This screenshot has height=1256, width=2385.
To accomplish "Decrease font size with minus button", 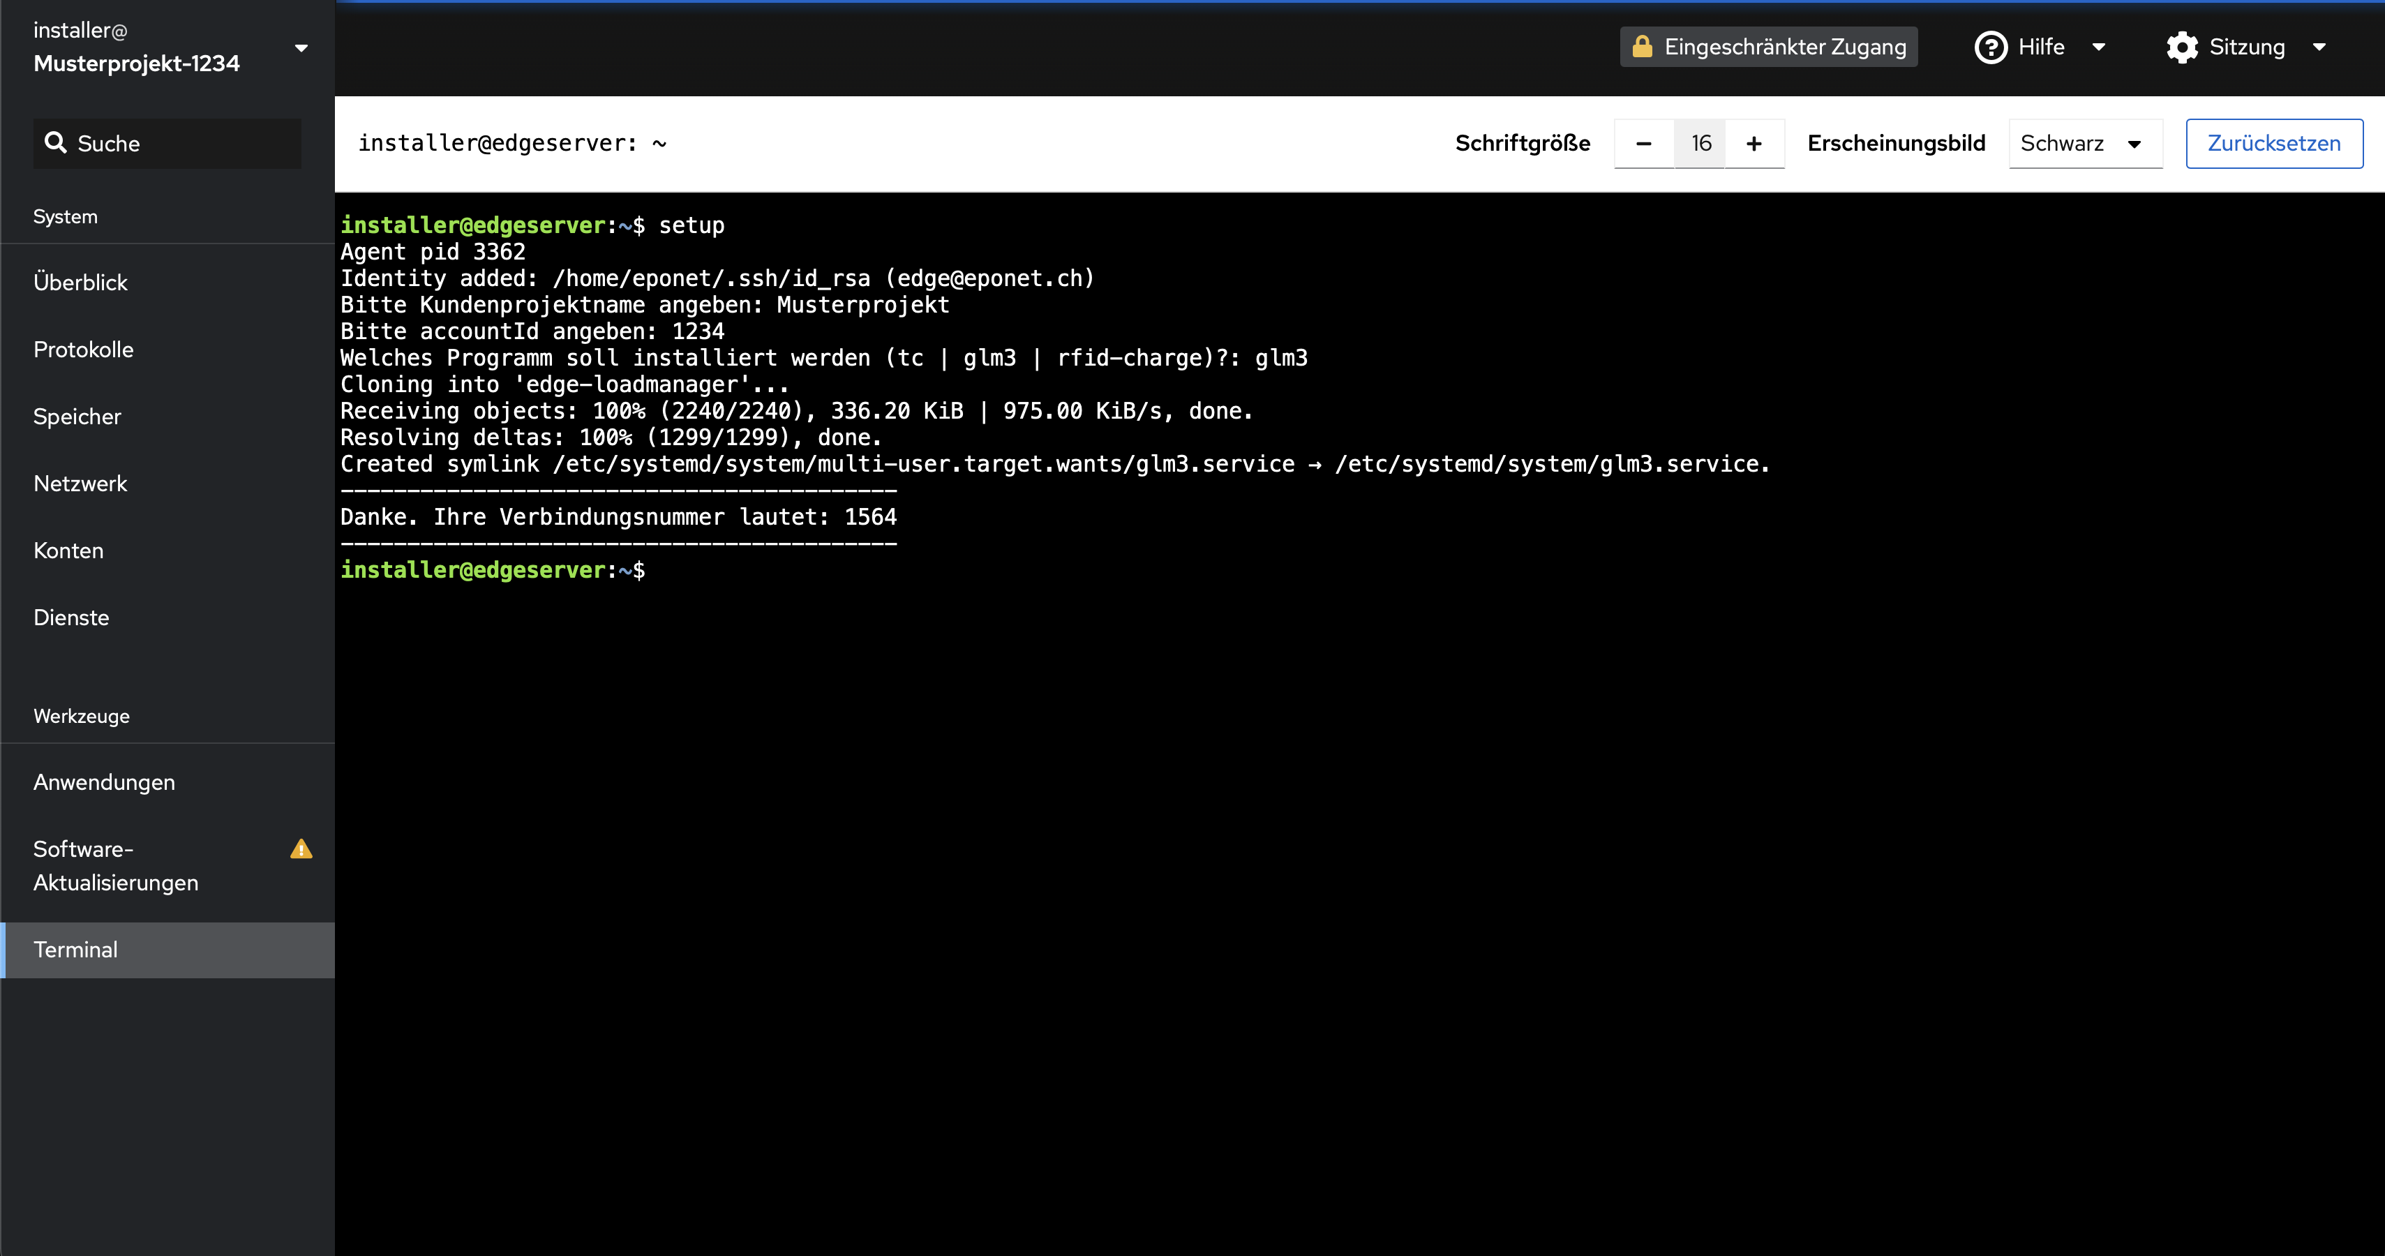I will pos(1645,144).
